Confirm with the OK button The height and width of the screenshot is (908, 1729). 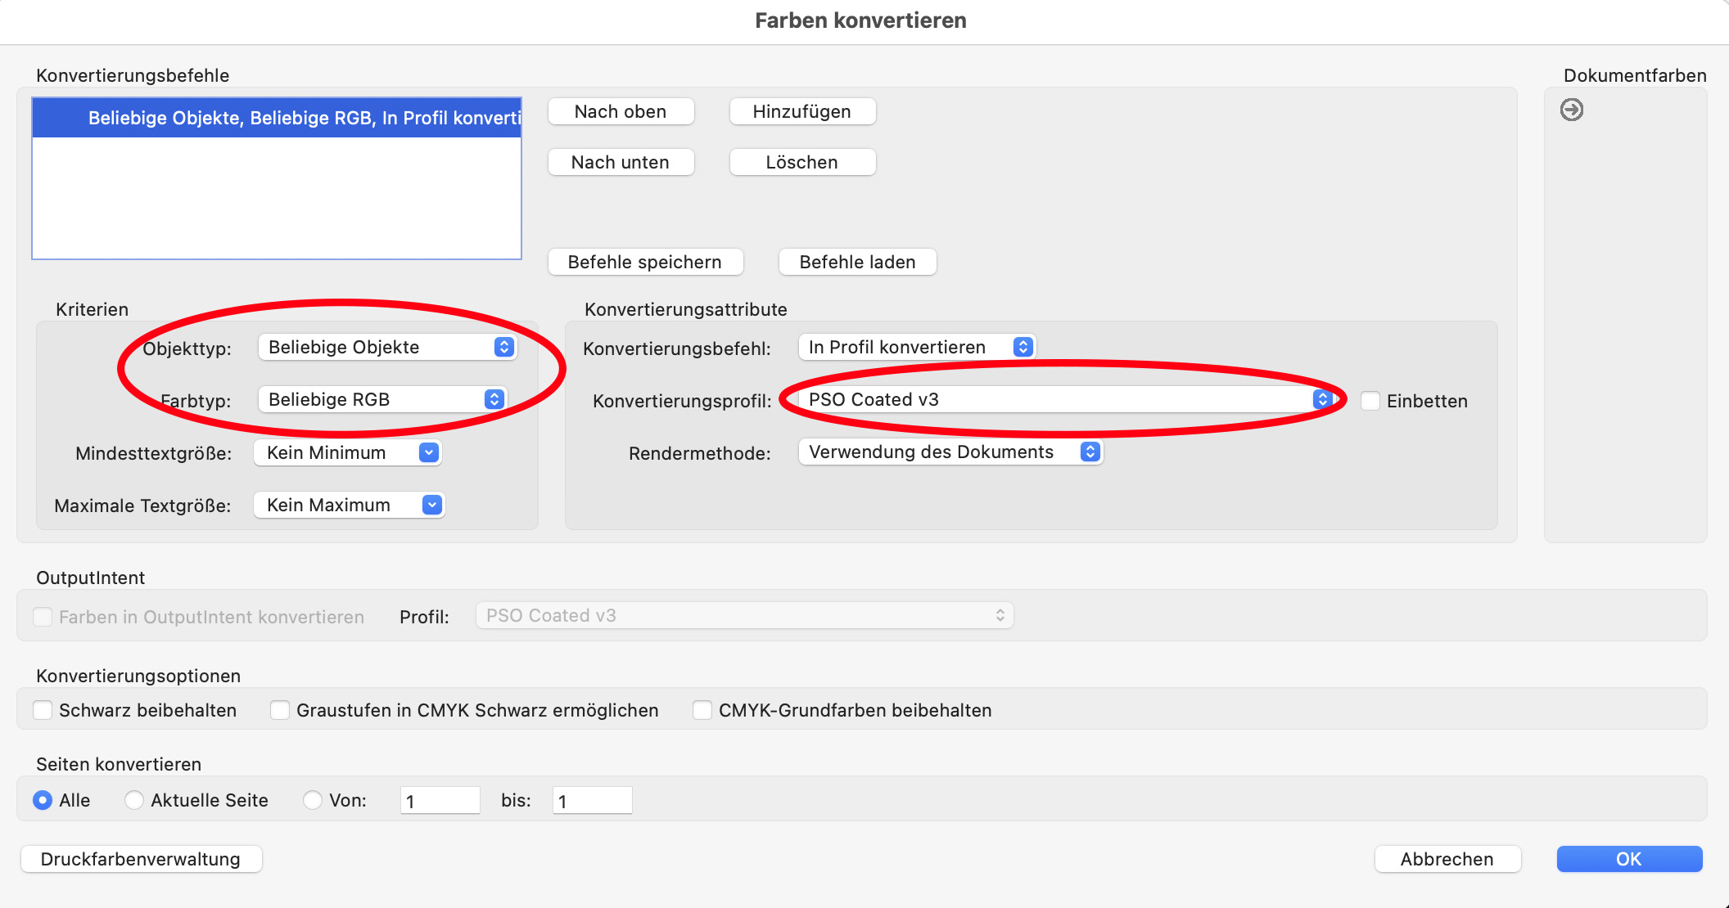(1628, 859)
